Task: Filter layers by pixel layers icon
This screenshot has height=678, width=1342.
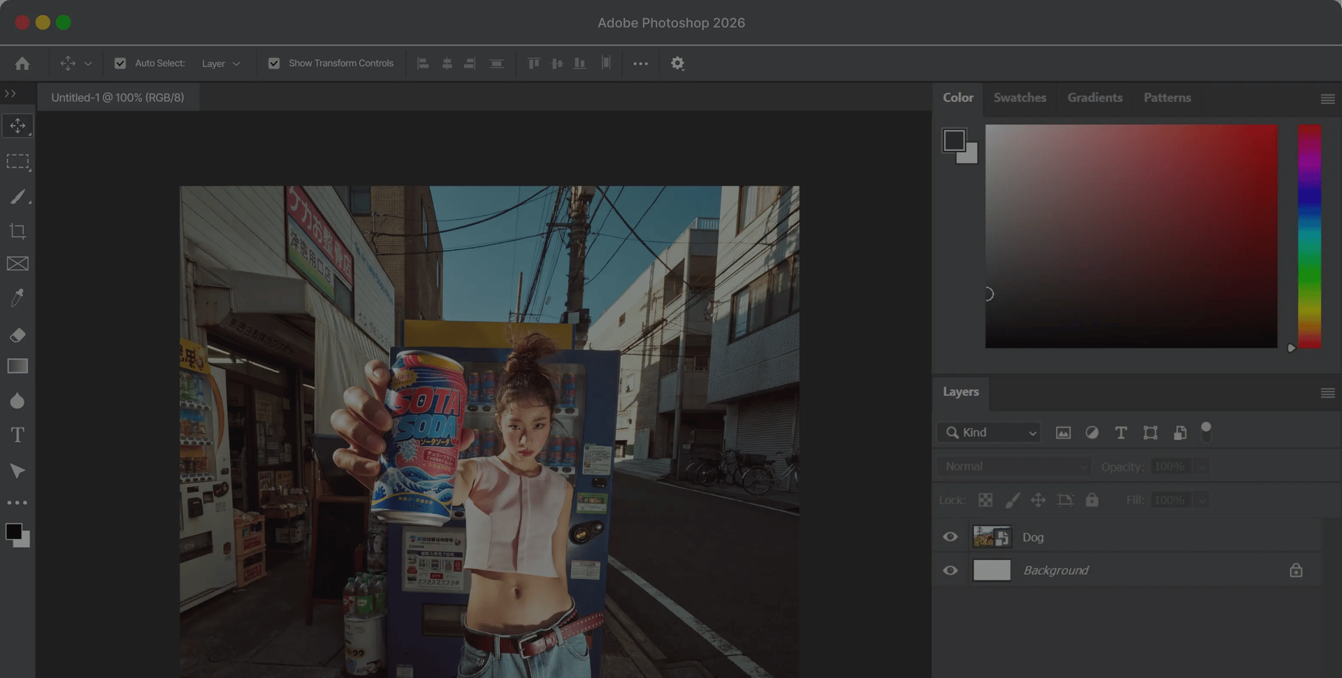Action: 1063,433
